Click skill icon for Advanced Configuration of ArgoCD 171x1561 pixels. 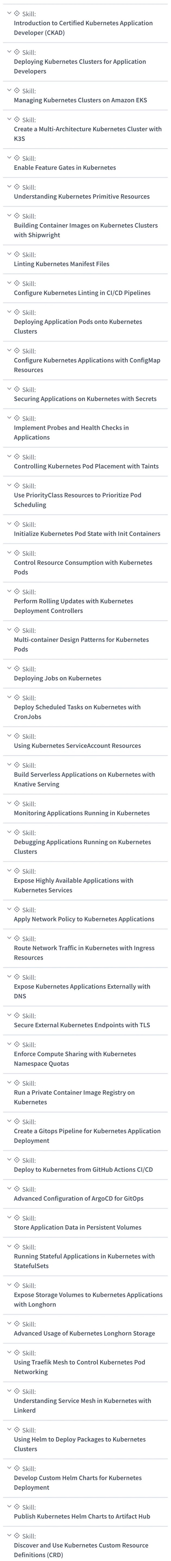(17, 1188)
